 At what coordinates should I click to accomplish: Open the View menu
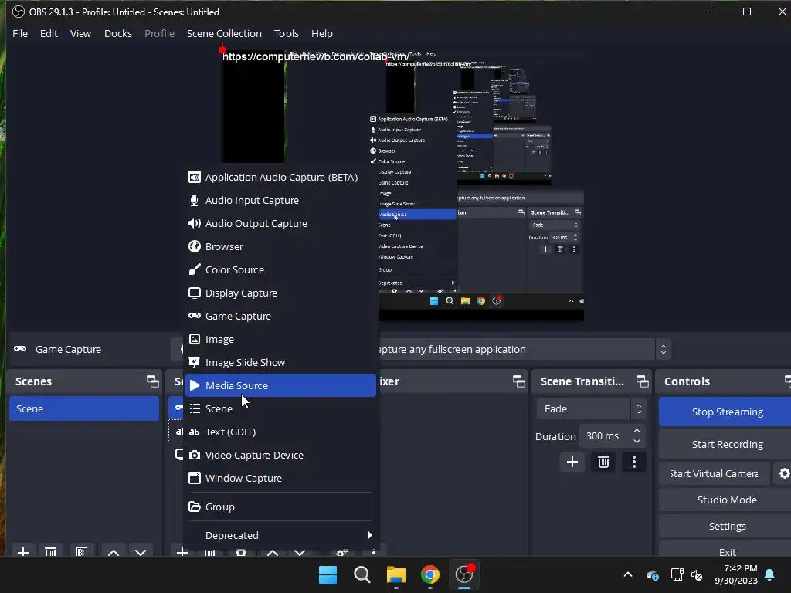pos(80,33)
